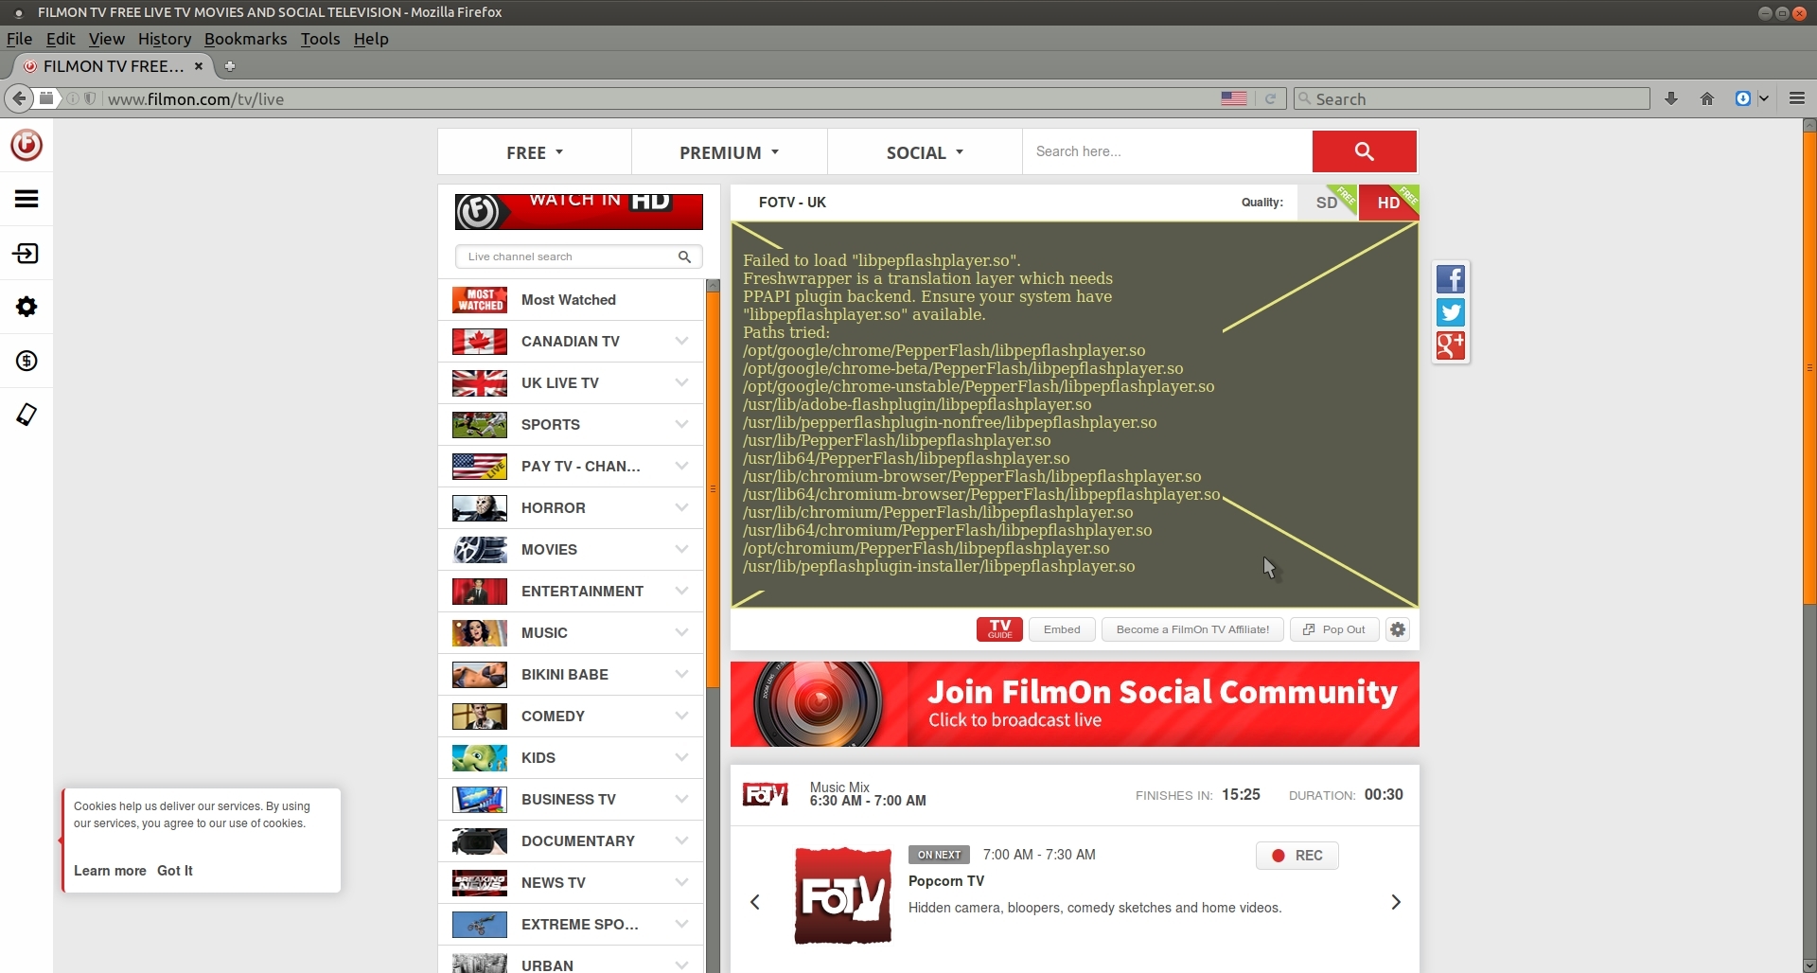This screenshot has width=1817, height=973.
Task: Open Firefox hamburger menu icon
Action: point(1797,98)
